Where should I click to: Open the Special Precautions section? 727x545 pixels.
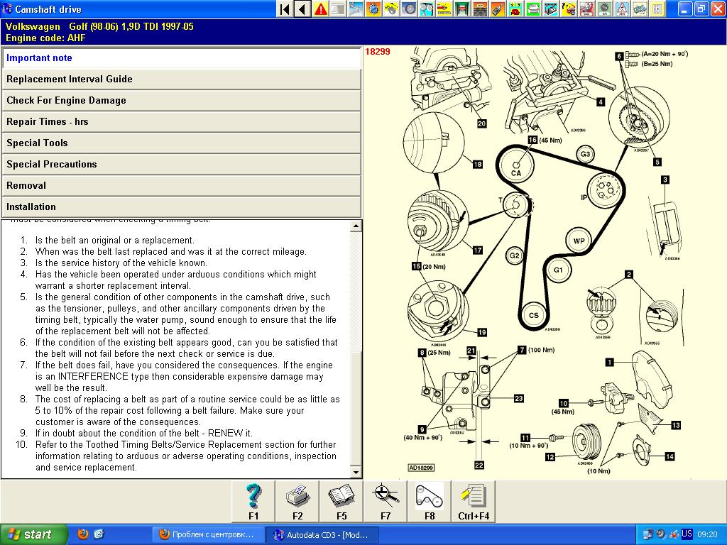click(181, 164)
